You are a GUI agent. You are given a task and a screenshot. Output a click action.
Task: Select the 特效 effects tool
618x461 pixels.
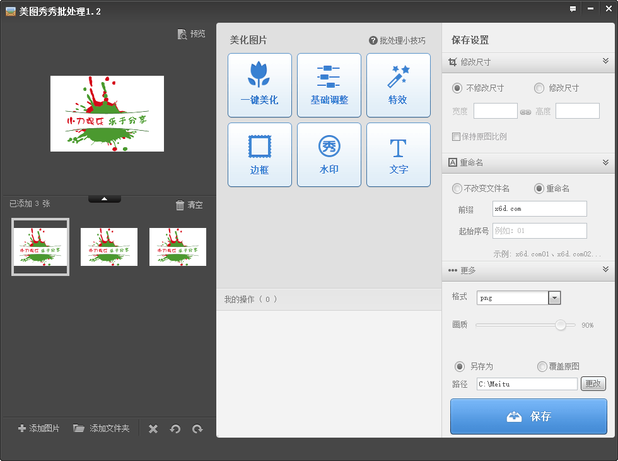click(x=398, y=85)
